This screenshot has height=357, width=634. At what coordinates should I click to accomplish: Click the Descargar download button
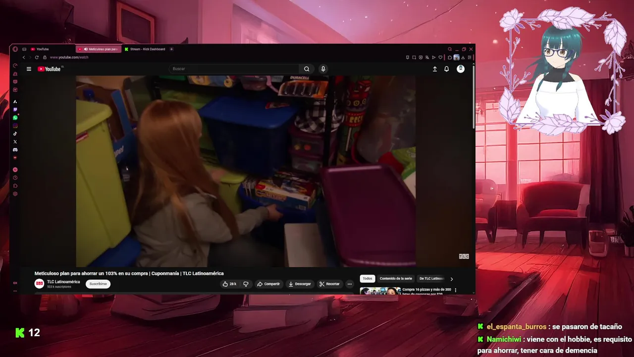300,284
